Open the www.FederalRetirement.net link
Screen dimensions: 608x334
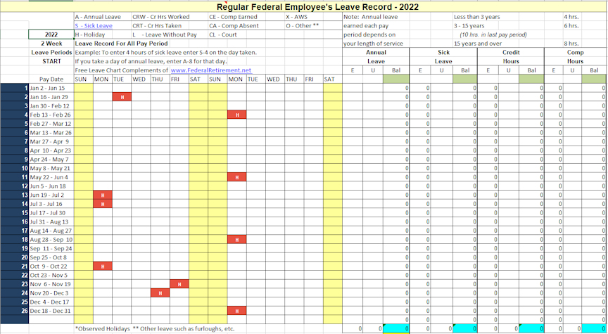click(211, 70)
